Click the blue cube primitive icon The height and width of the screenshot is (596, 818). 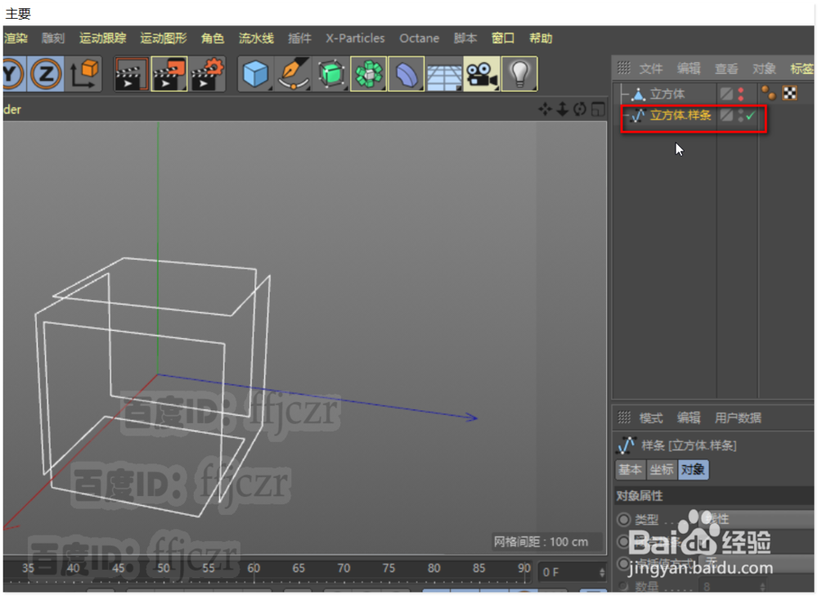click(x=255, y=74)
